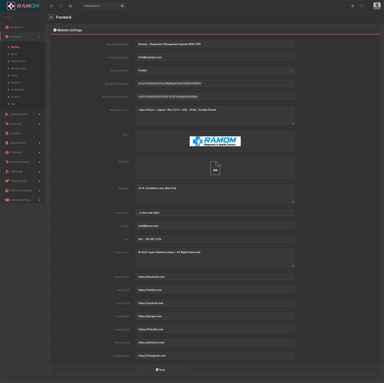384x383 pixels.
Task: Click into the Mobile No field
Action: point(215,213)
